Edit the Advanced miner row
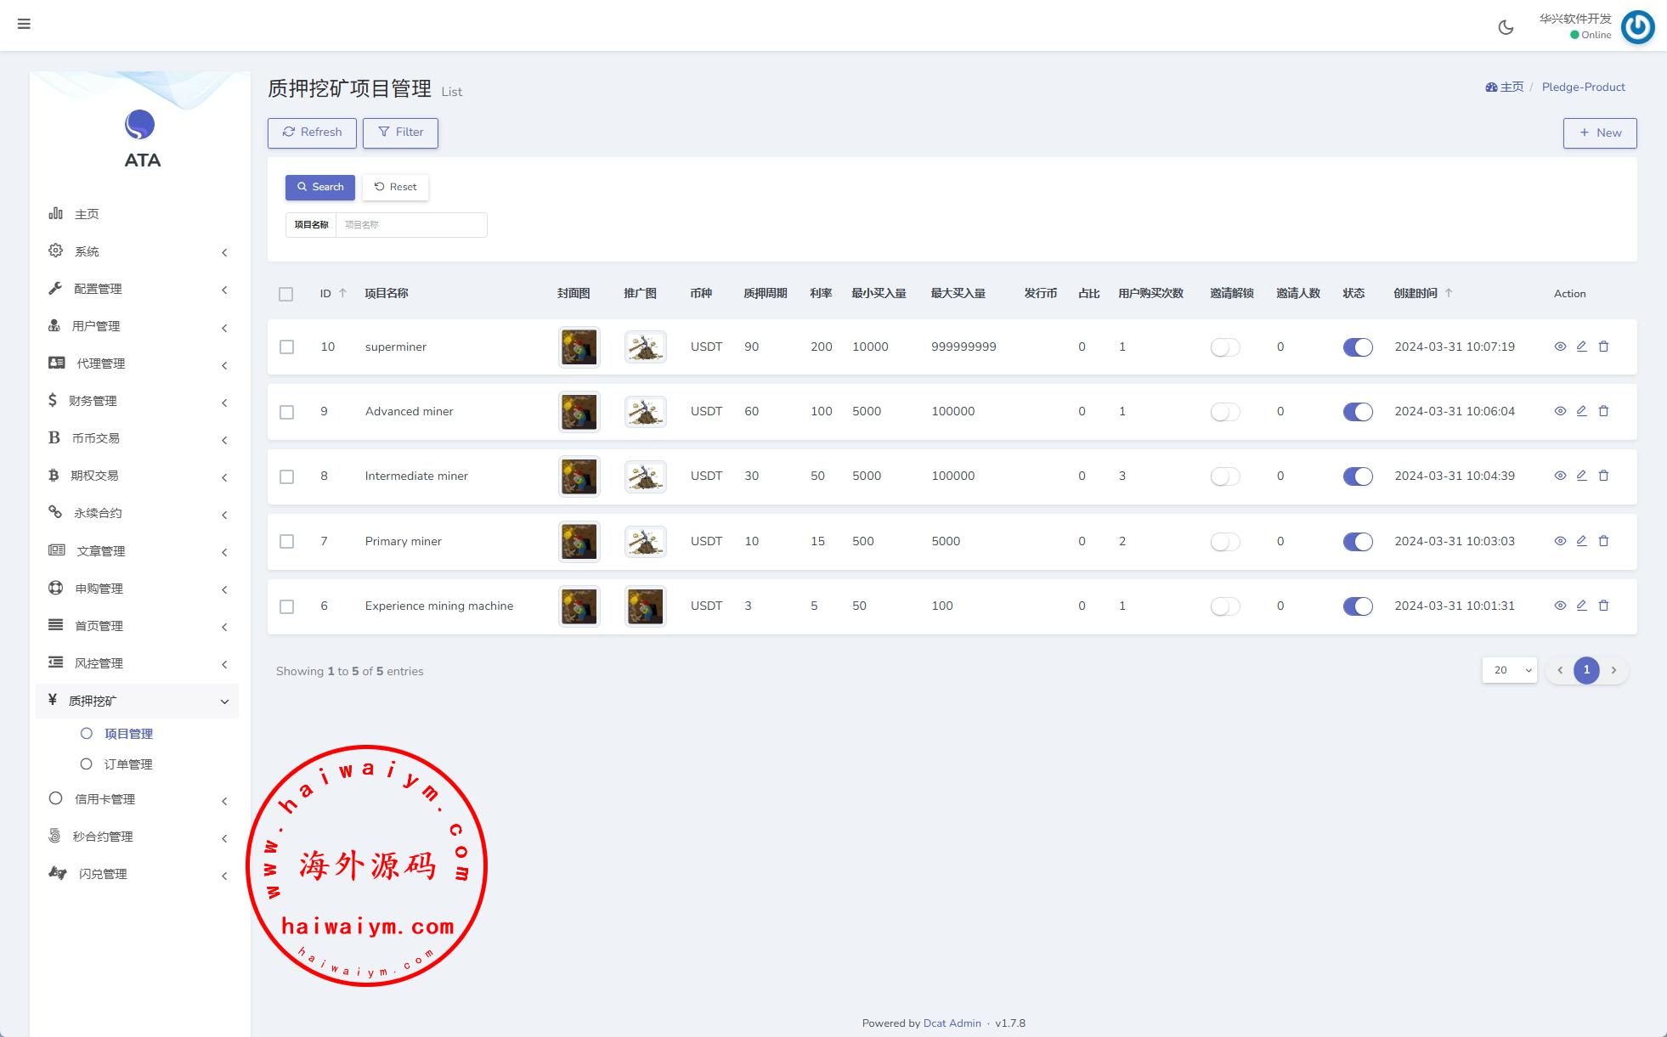Screen dimensions: 1667x1037 pos(1581,411)
